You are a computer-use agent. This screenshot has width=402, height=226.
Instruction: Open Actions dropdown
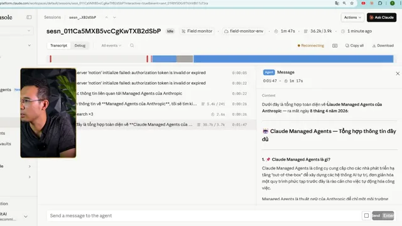(352, 18)
